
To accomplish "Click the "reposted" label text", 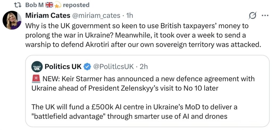I will (x=76, y=5).
